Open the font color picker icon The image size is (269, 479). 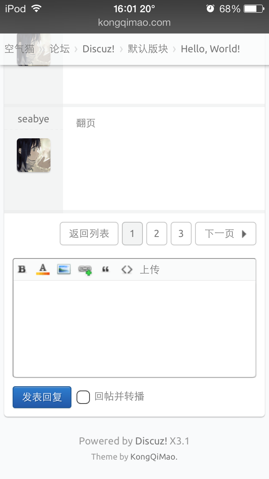click(42, 269)
